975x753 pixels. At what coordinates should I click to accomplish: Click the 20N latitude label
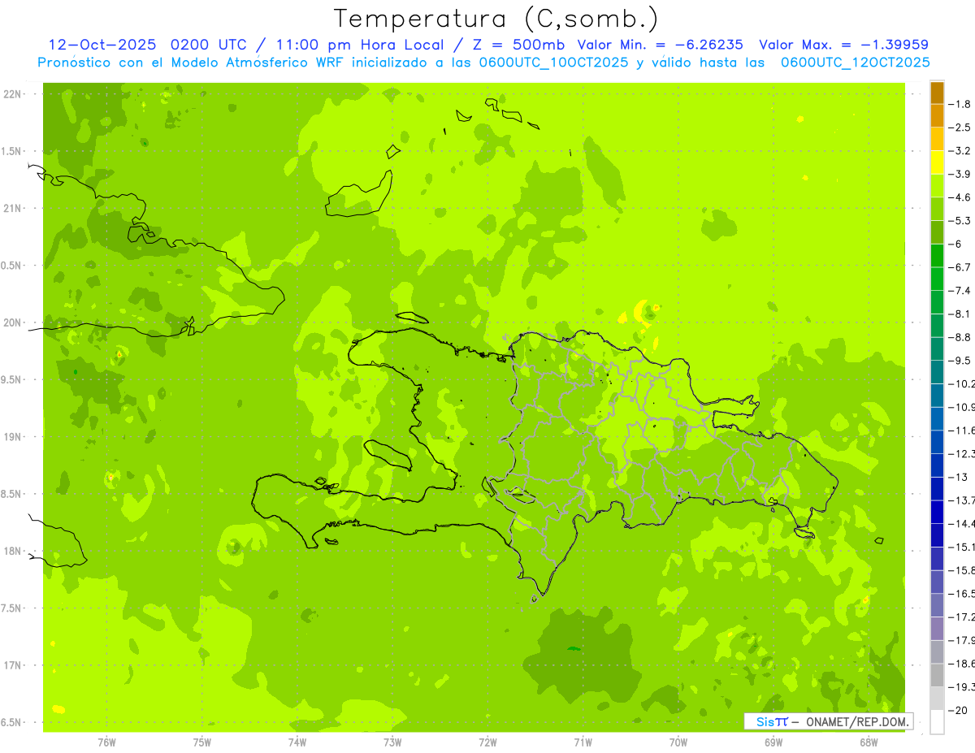[13, 322]
